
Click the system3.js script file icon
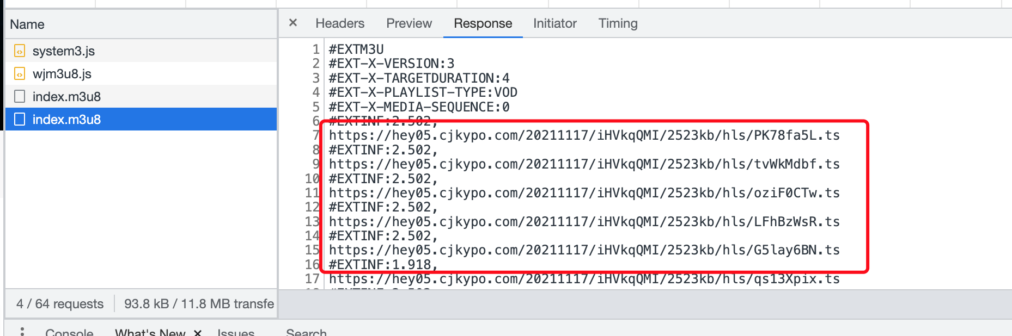click(x=20, y=51)
